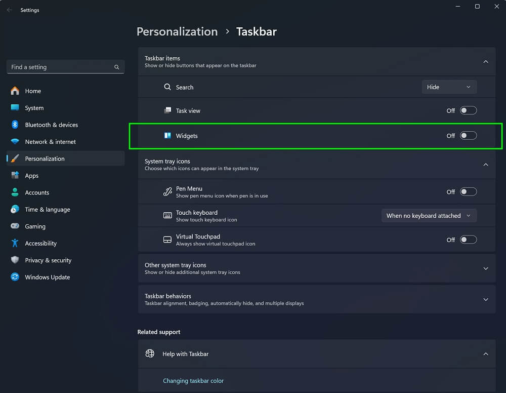Click the Task view icon

point(167,110)
